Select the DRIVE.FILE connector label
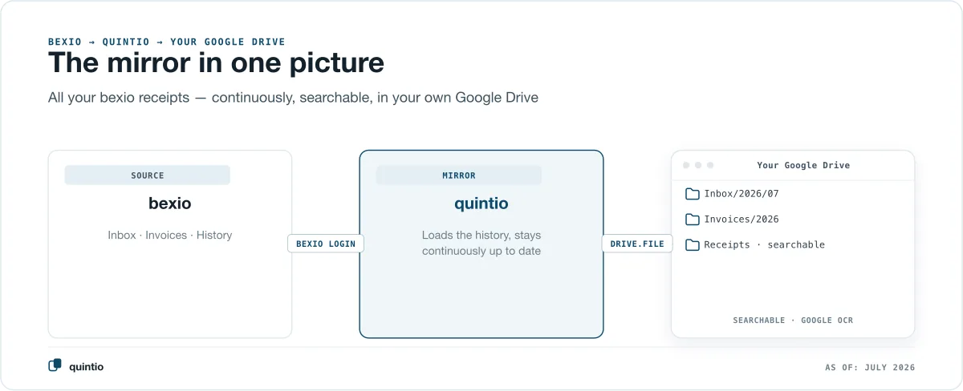Screen dimensions: 963x391 637,244
